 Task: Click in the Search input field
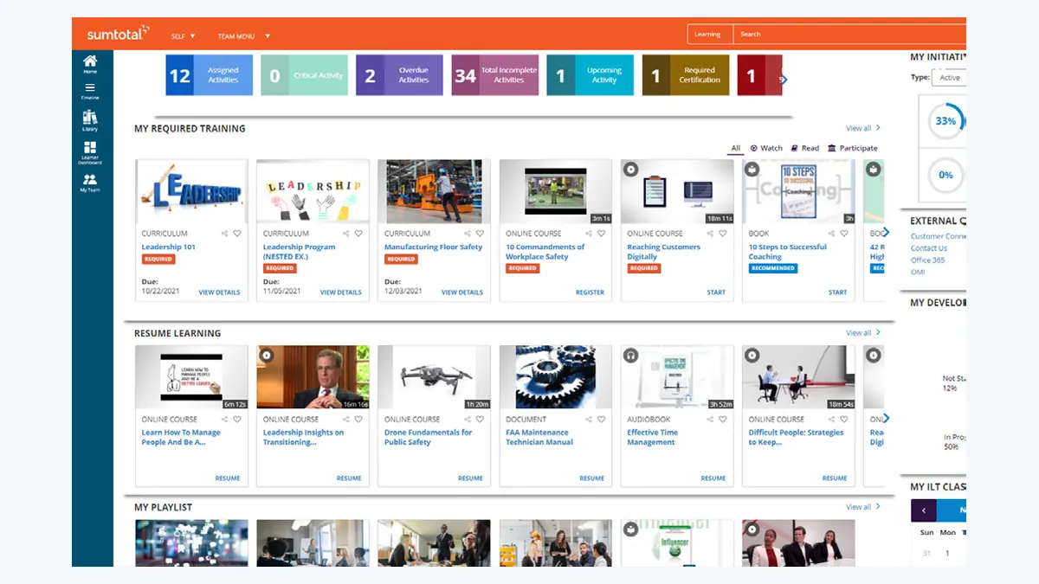click(849, 34)
